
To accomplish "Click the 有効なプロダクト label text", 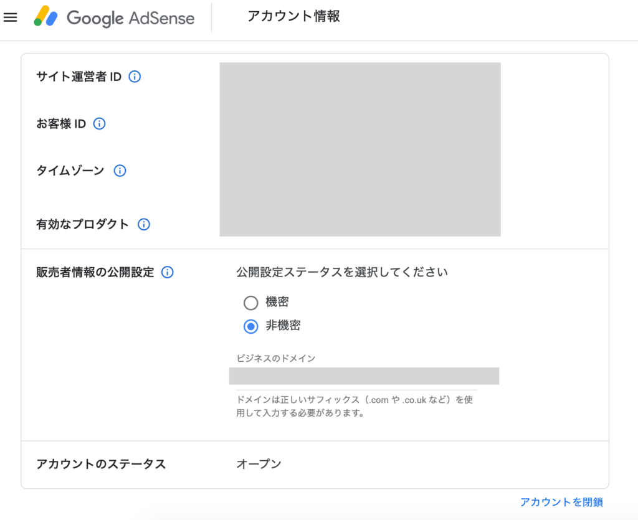I will 82,224.
